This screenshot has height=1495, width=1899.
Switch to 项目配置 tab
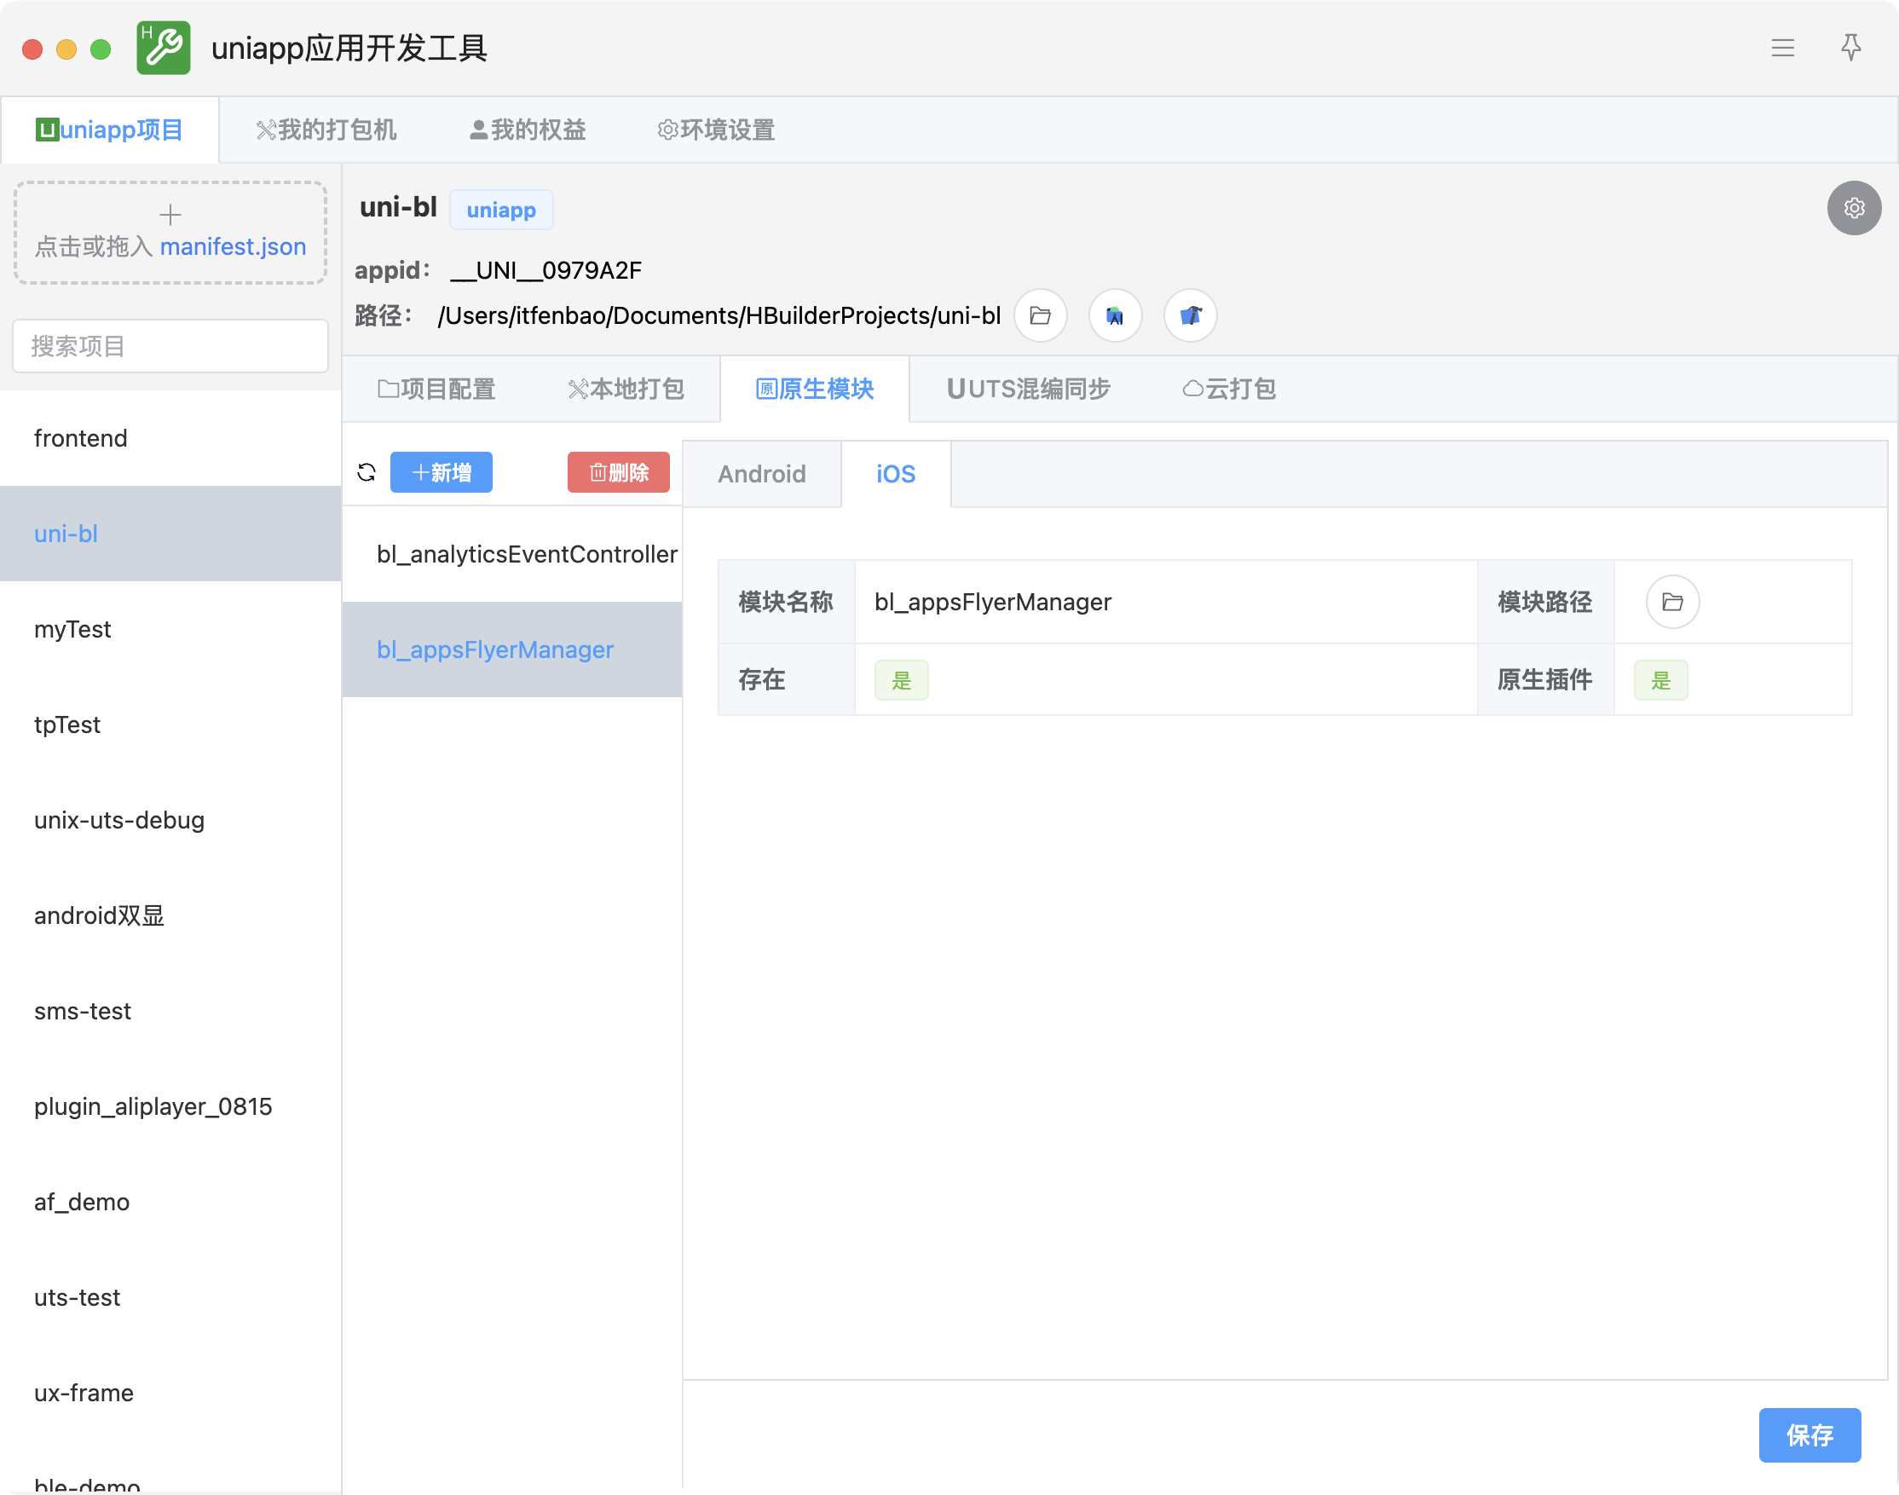436,390
